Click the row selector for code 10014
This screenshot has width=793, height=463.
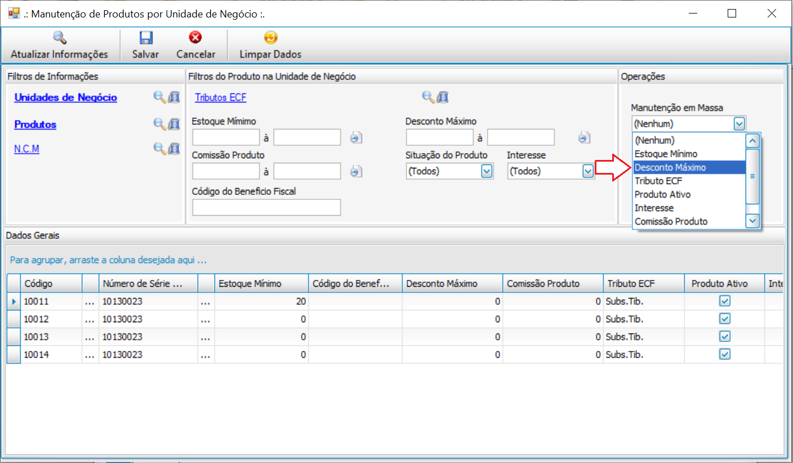14,354
